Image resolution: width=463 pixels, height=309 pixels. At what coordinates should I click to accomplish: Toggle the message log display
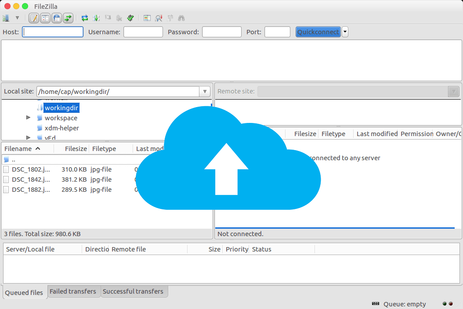pyautogui.click(x=34, y=18)
